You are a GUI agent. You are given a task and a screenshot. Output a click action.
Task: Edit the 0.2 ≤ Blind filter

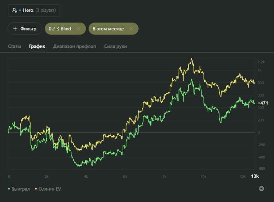pos(60,29)
